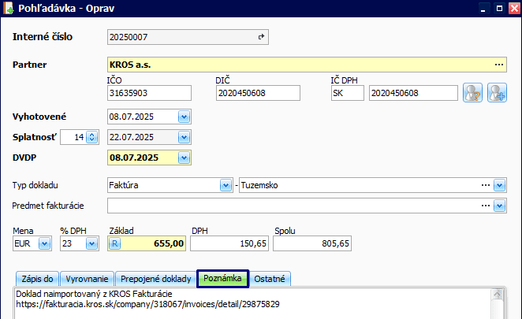The width and height of the screenshot is (522, 319).
Task: Click the arrow icon in Interné číslo field
Action: 262,36
